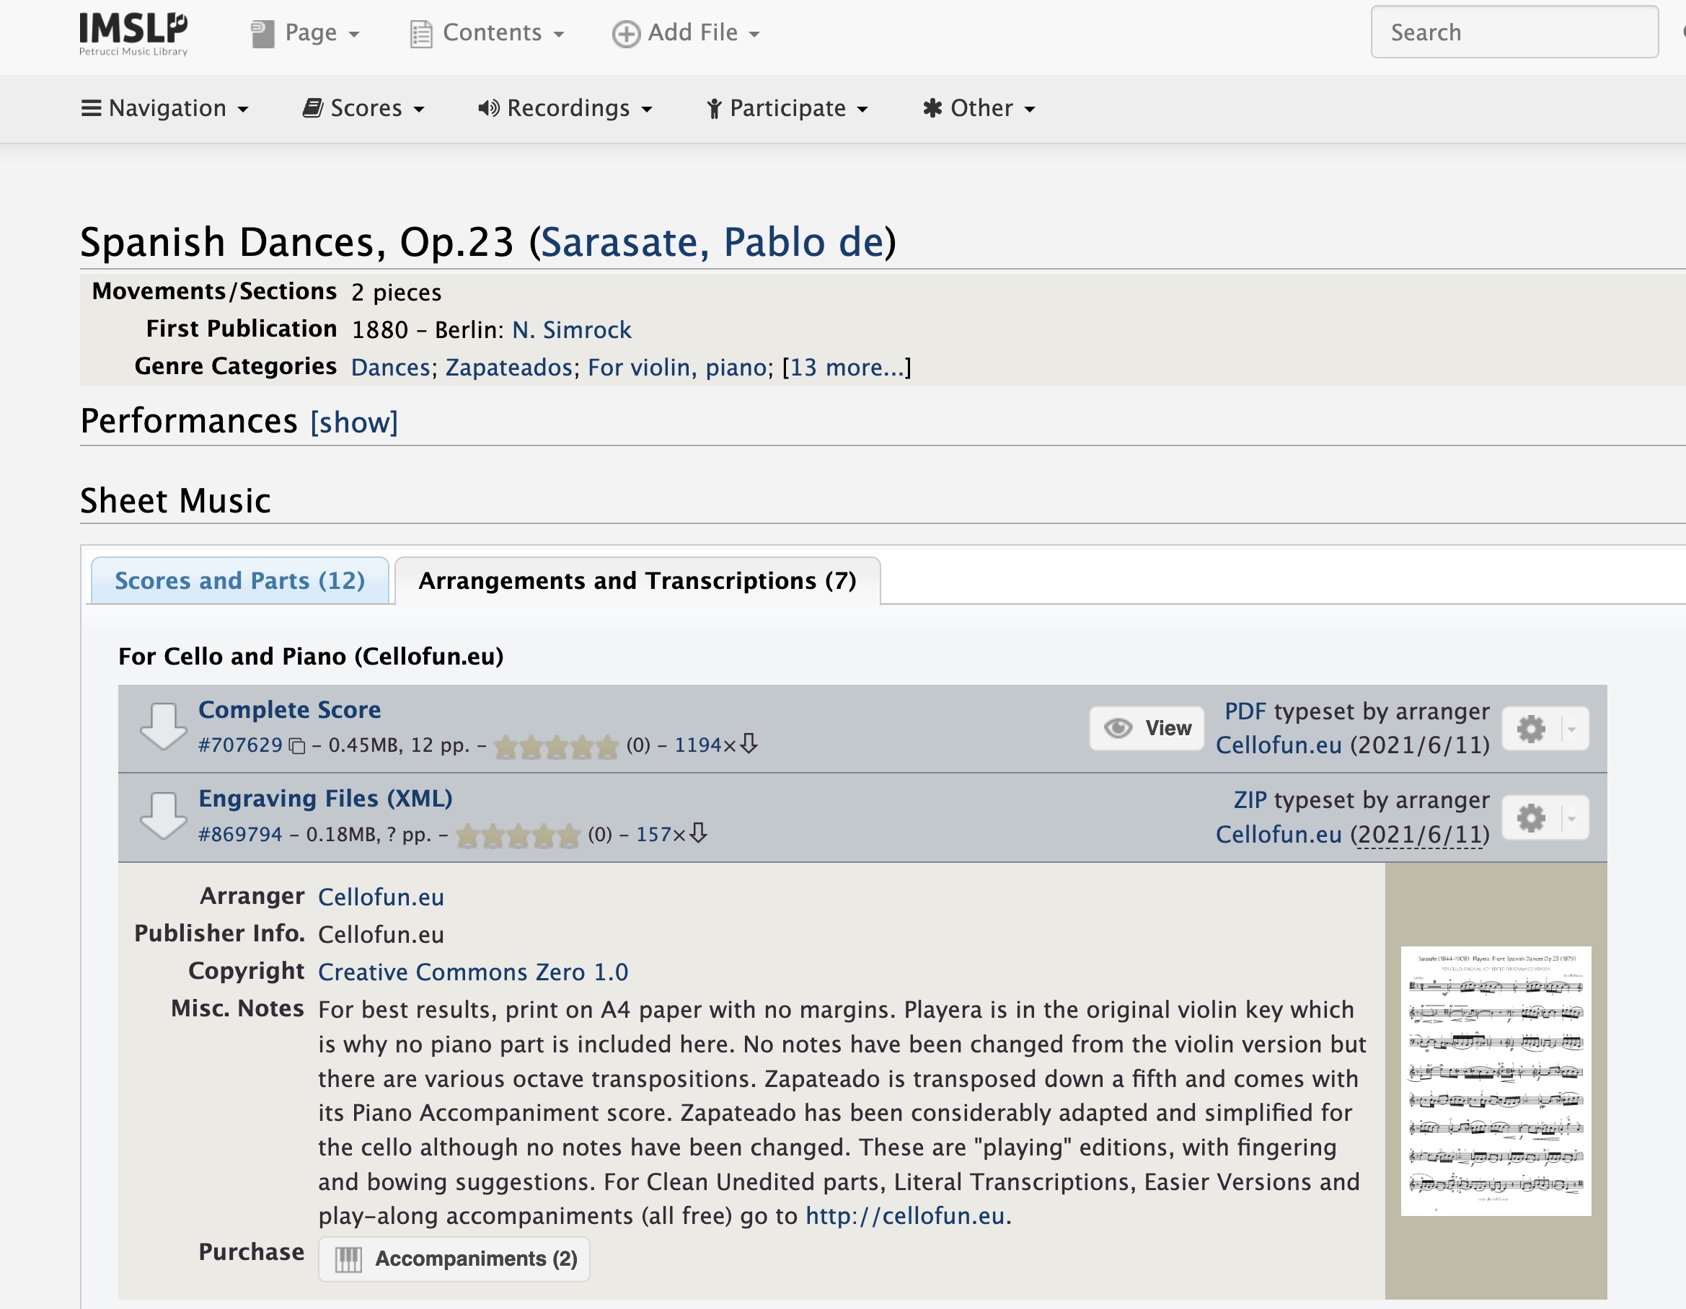1686x1309 pixels.
Task: Open Cellofun.eu uploader link in Engraving Files row
Action: (x=1279, y=835)
